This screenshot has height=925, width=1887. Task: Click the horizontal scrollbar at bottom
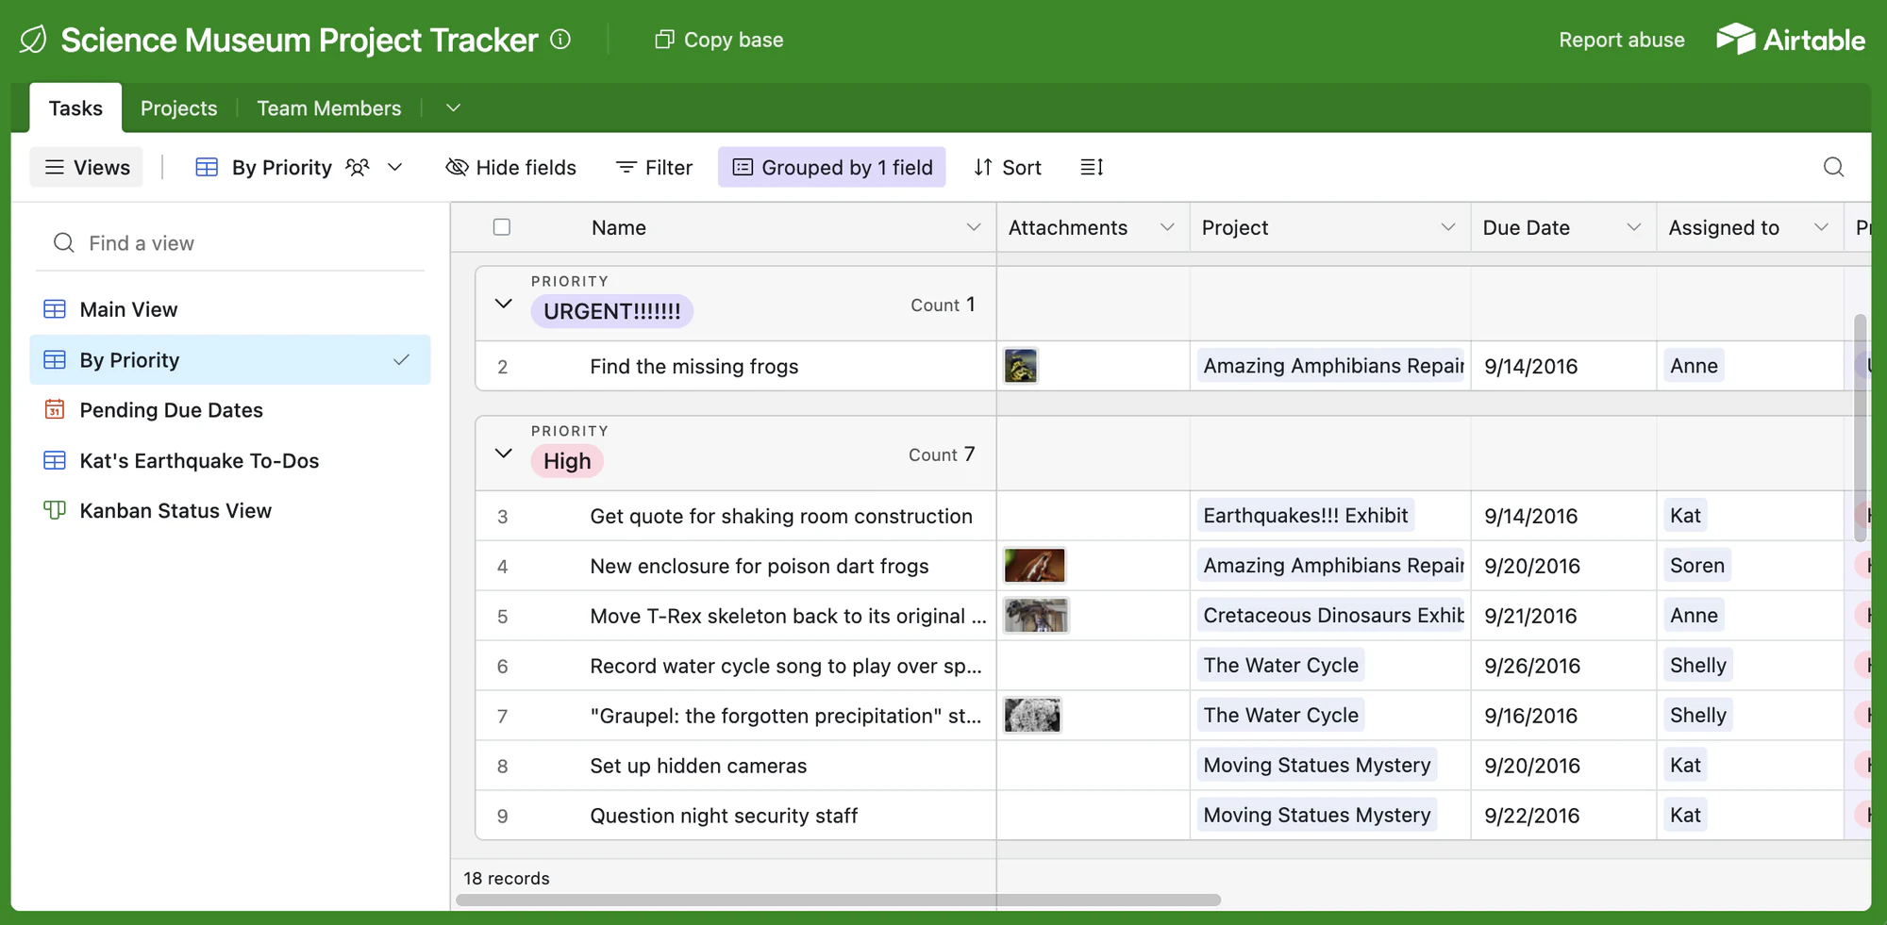tap(838, 900)
